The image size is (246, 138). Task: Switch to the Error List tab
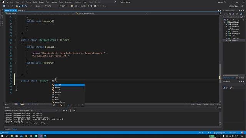point(8,129)
